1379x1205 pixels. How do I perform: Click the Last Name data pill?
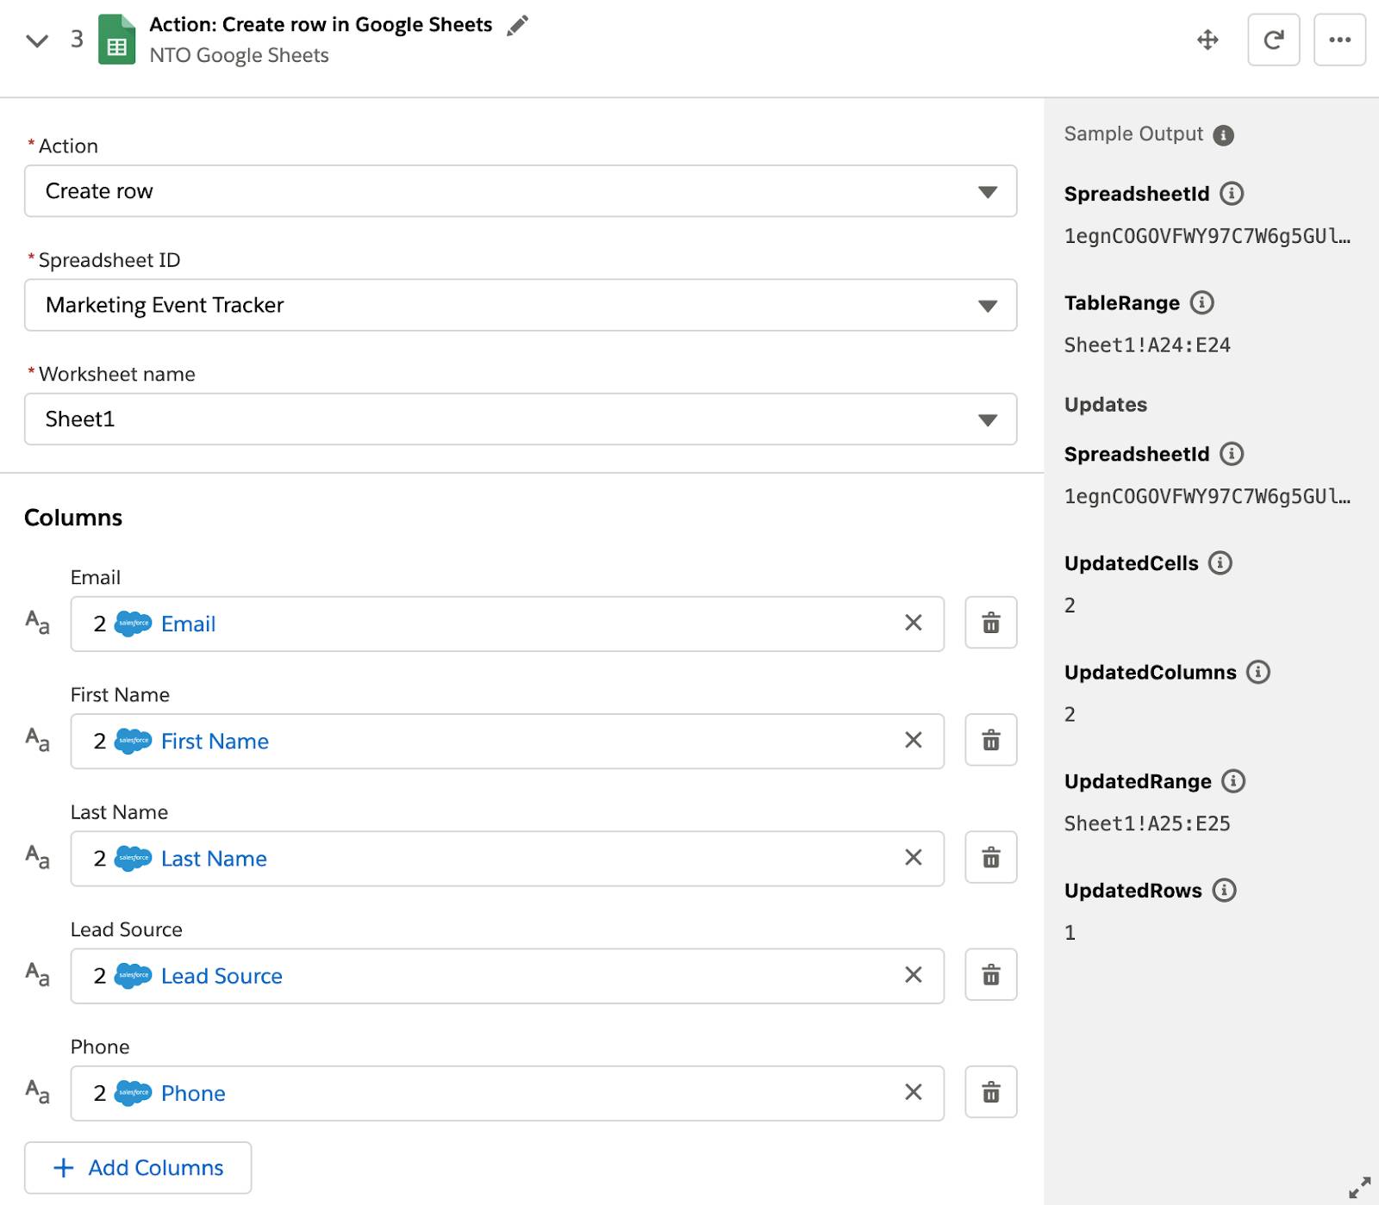click(181, 858)
